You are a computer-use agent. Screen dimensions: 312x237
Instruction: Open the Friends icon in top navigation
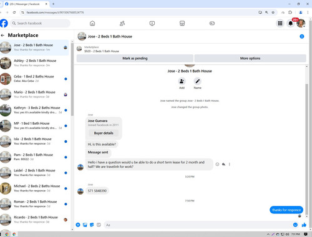click(122, 23)
